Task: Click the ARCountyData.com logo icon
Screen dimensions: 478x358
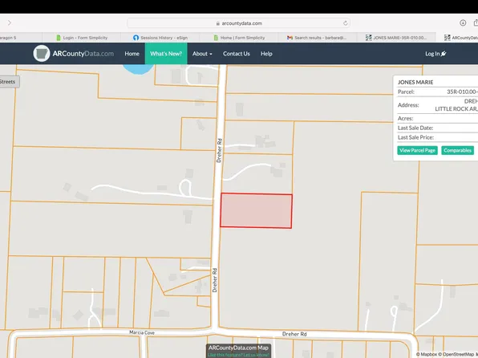Action: 42,54
